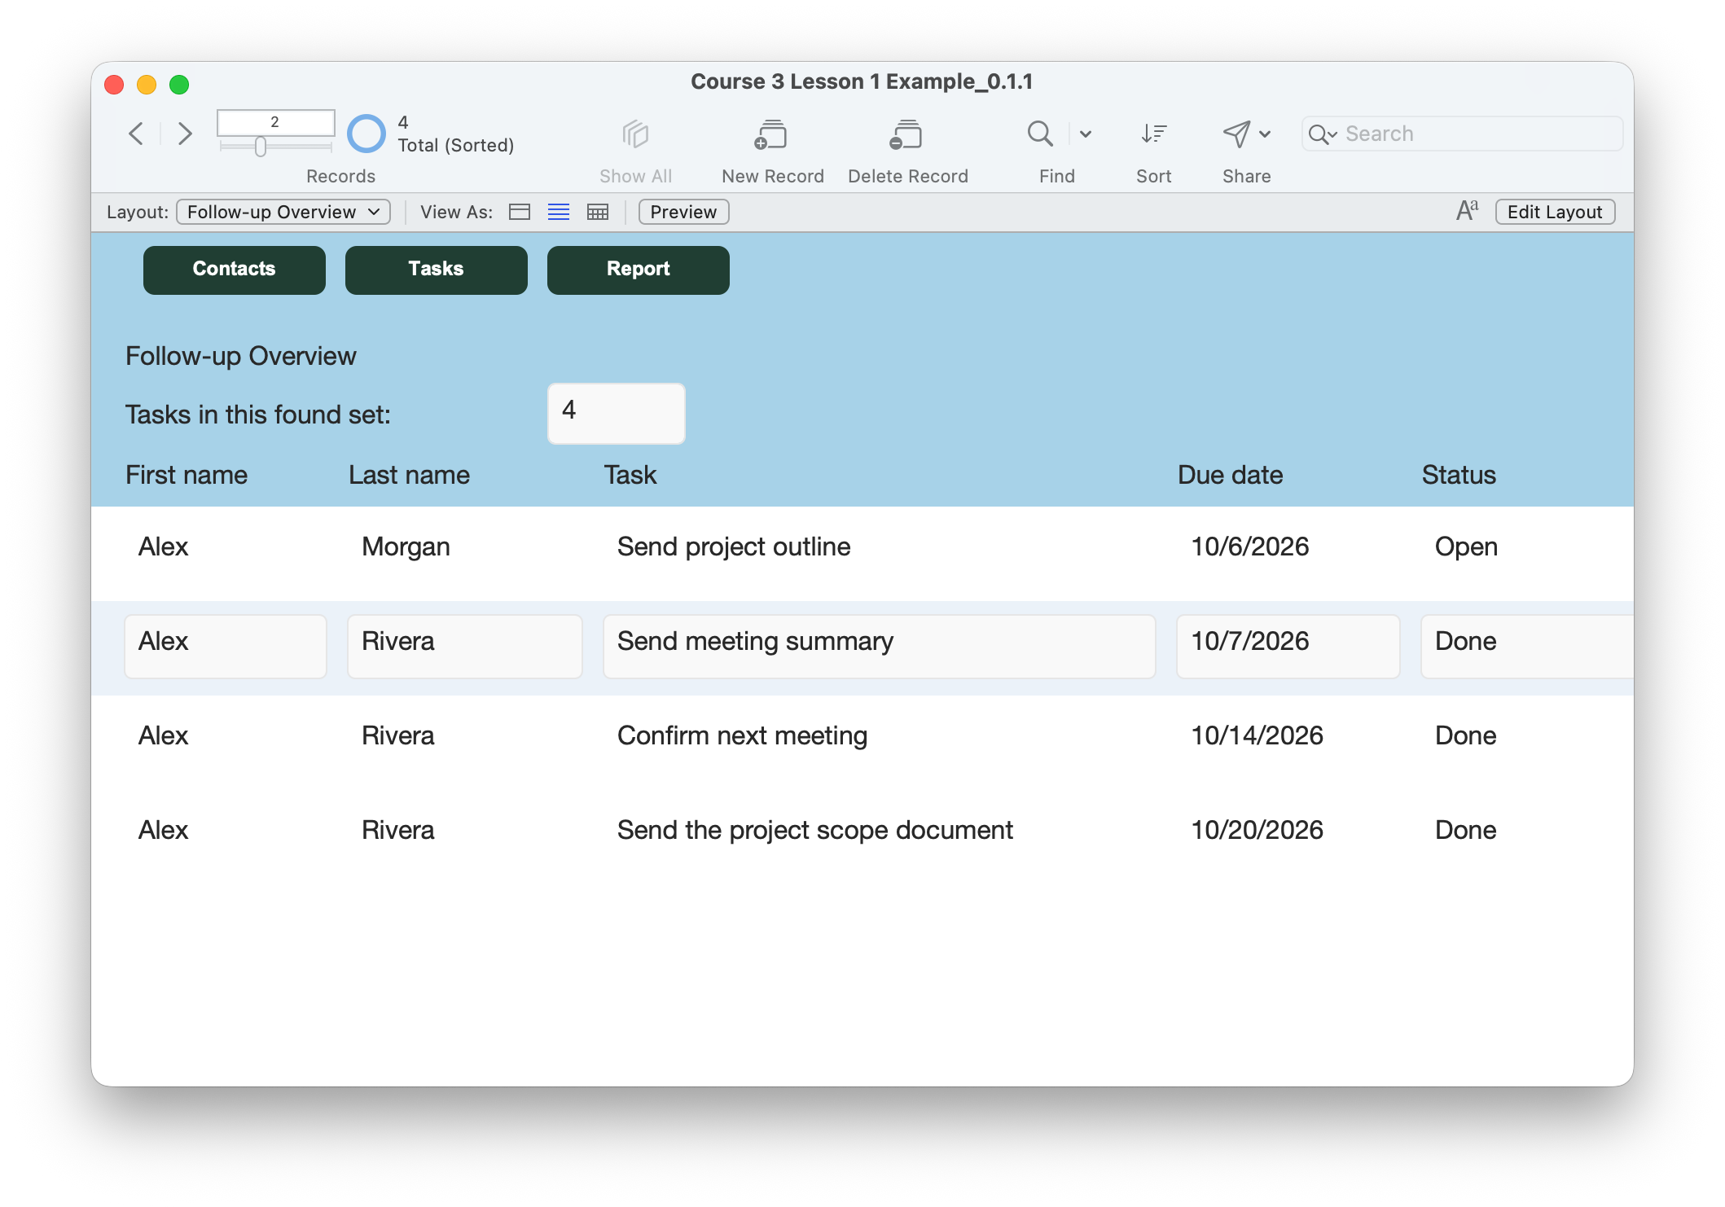The width and height of the screenshot is (1725, 1207).
Task: Expand the Share dropdown arrow
Action: 1265,134
